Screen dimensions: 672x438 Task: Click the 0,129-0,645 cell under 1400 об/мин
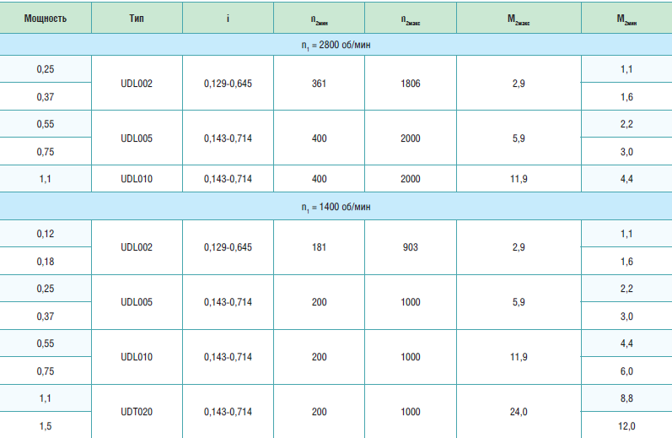coord(228,247)
